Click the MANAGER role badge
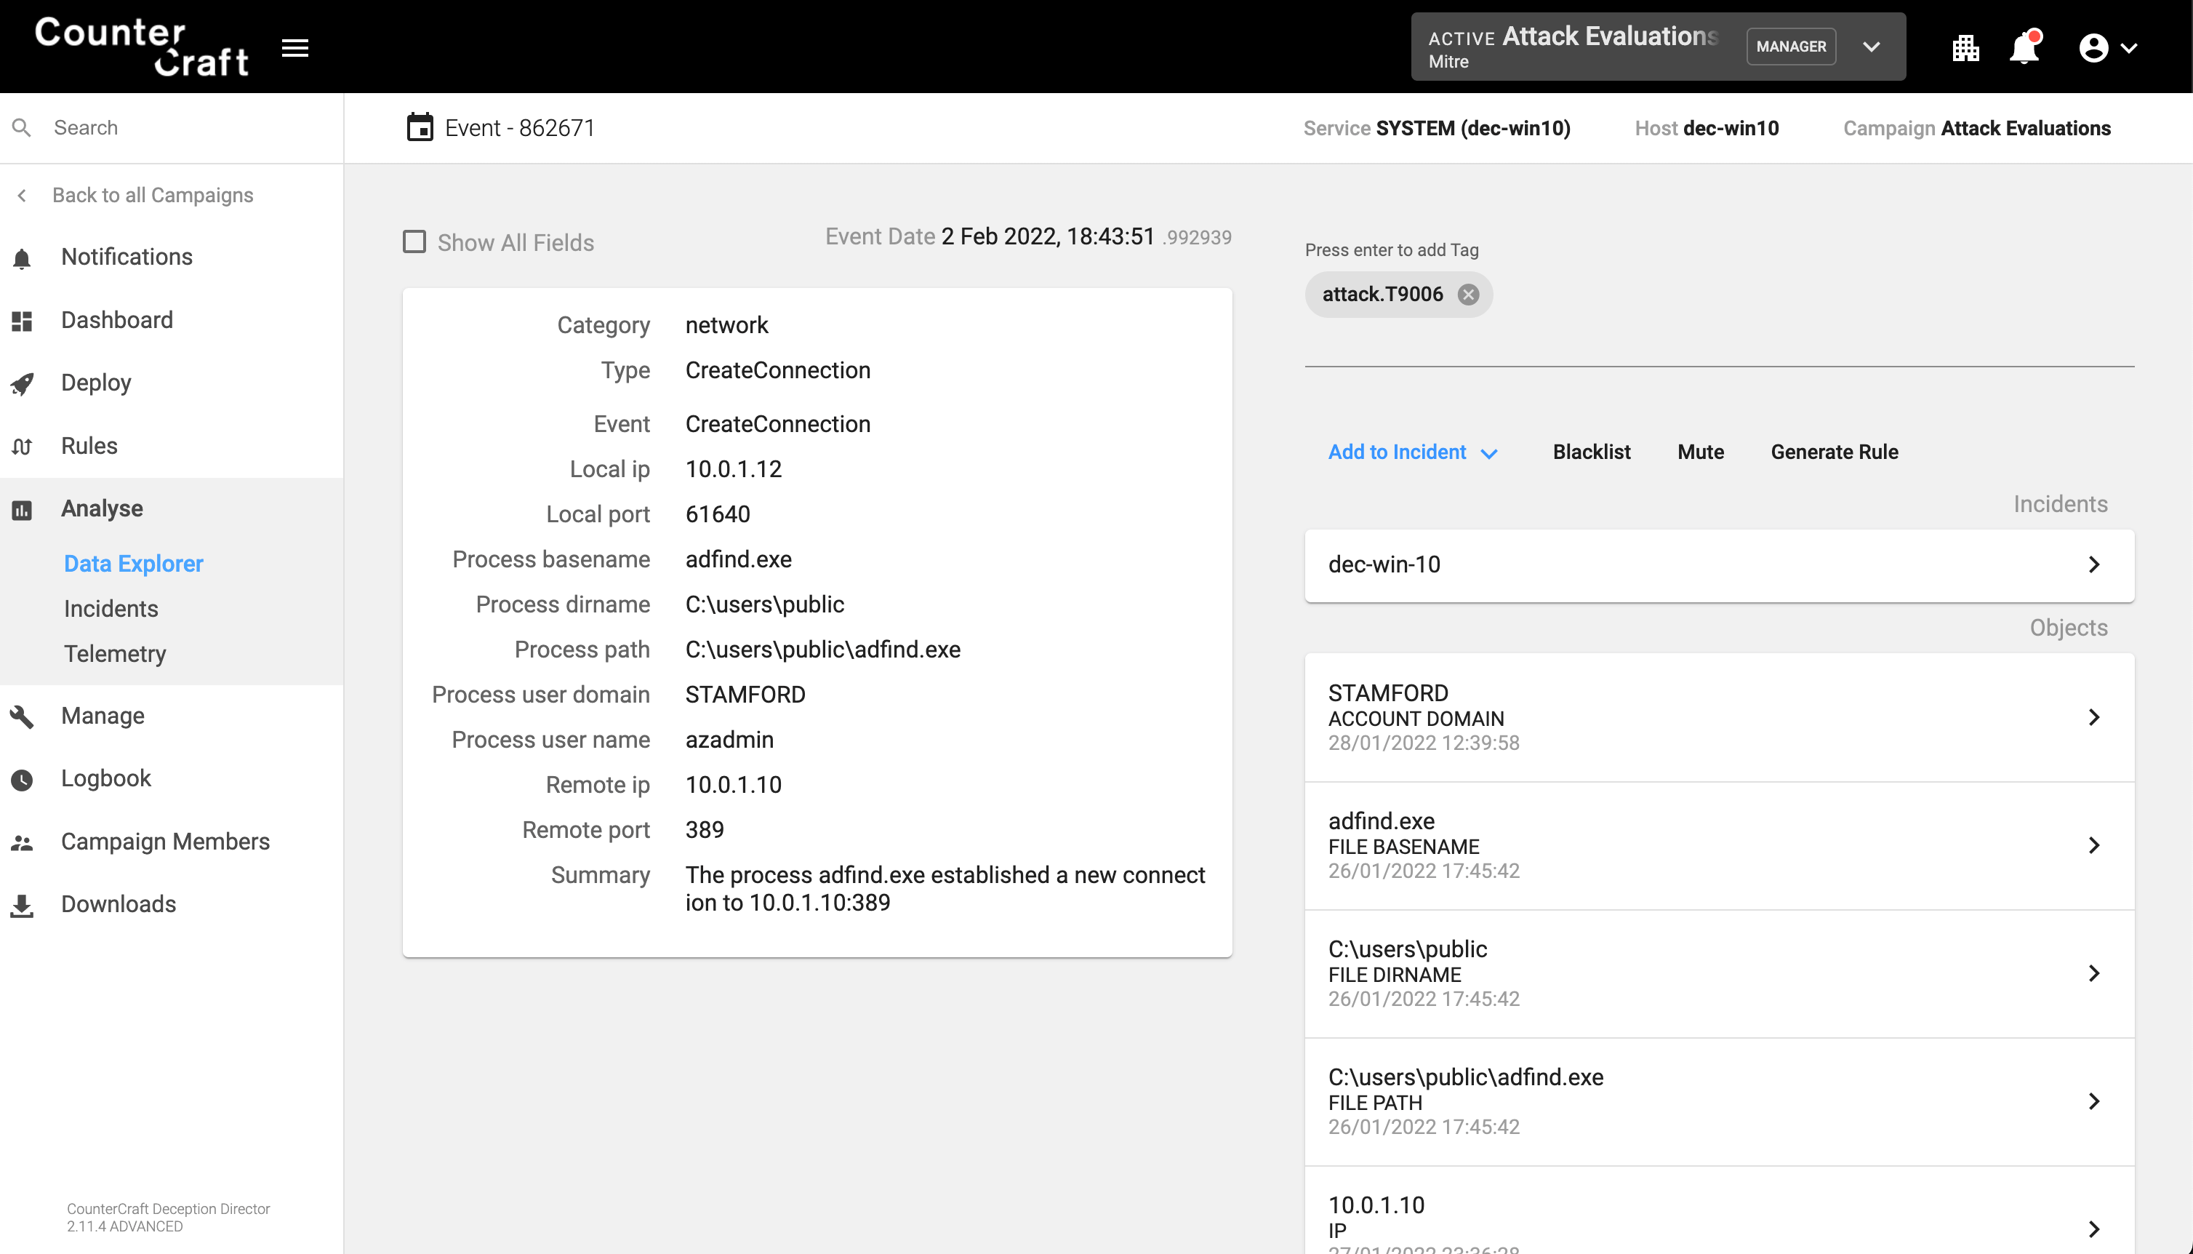The height and width of the screenshot is (1254, 2193). pos(1791,47)
